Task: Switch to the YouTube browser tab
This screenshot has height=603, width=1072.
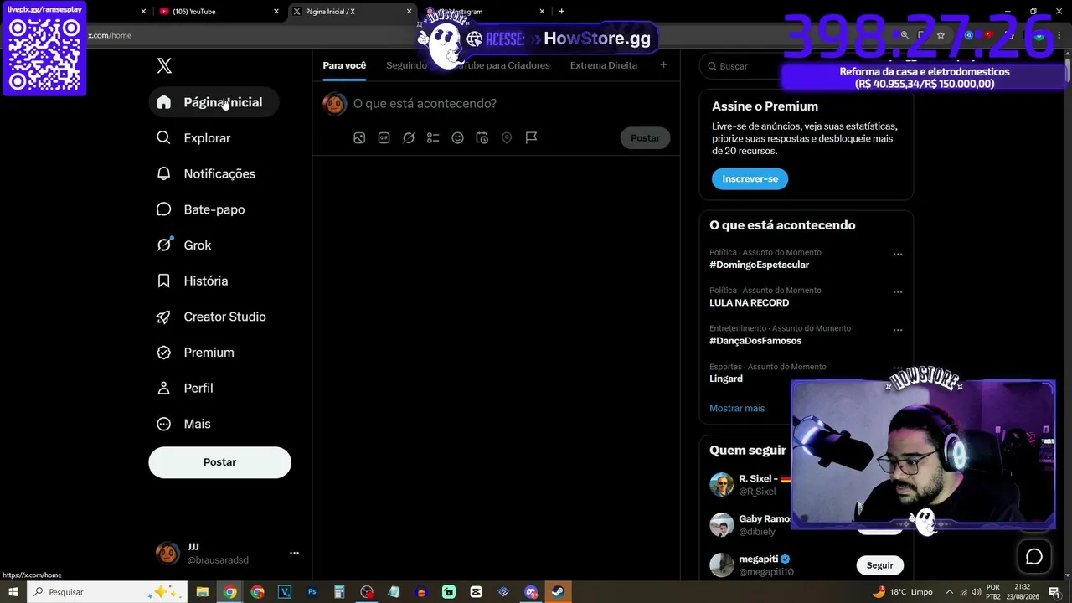Action: 218,12
